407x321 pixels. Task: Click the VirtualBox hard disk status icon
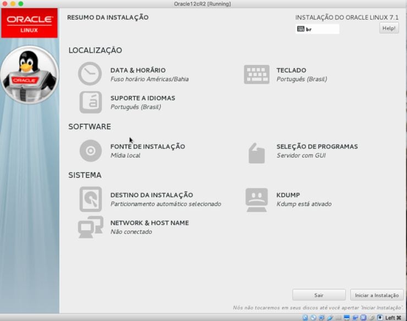pyautogui.click(x=305, y=318)
